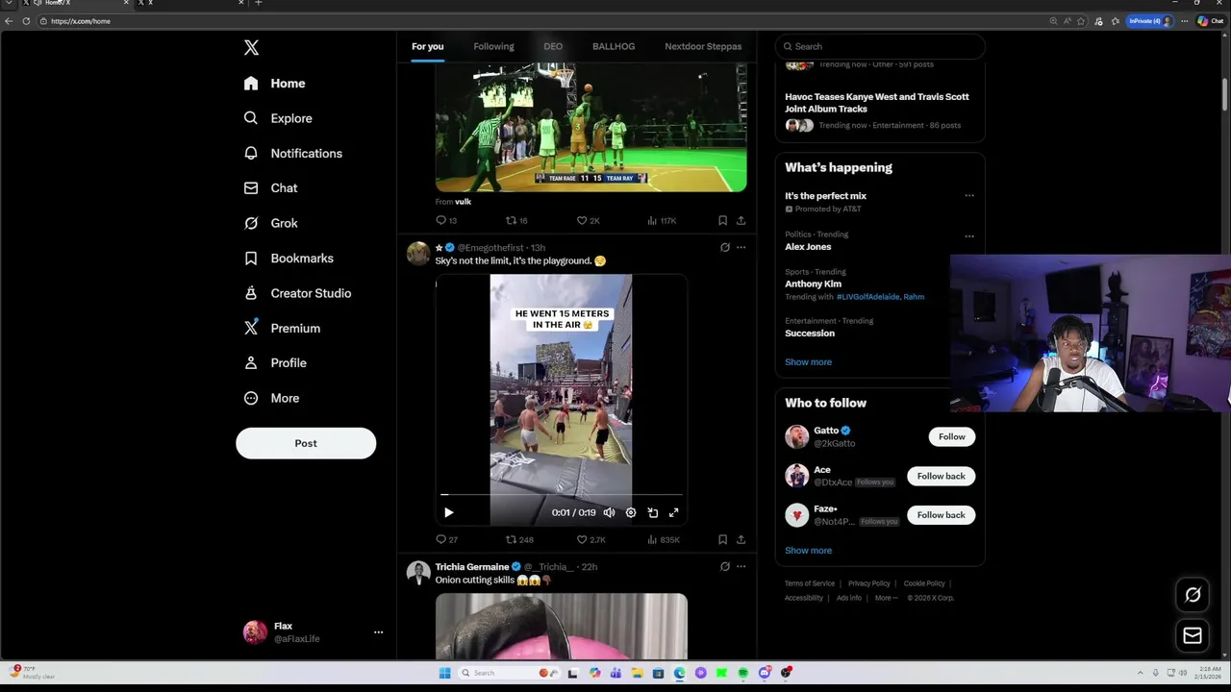Open Trichia Germaine's profile link
Image resolution: width=1231 pixels, height=692 pixels.
[471, 567]
